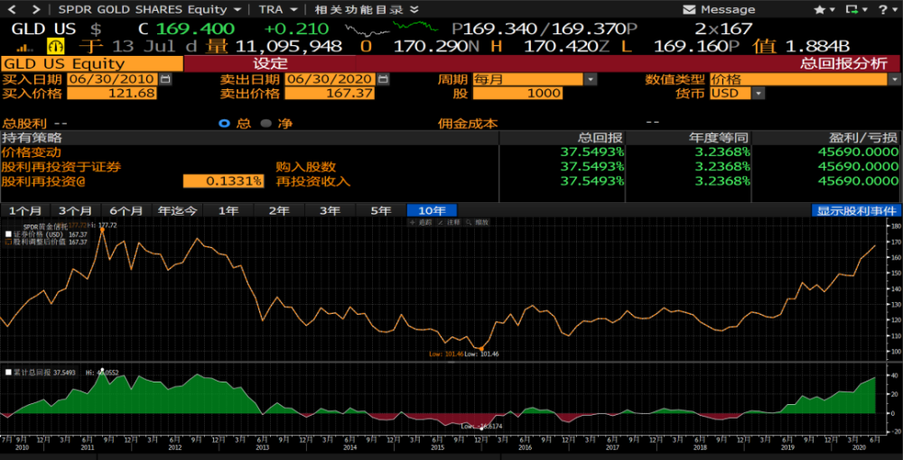The height and width of the screenshot is (460, 903).
Task: Click the bid/ask 169.340/169.370 quote
Action: pyautogui.click(x=543, y=29)
